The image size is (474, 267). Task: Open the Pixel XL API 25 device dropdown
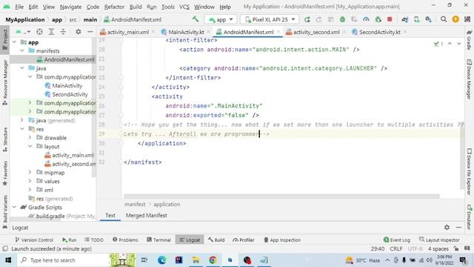click(270, 19)
